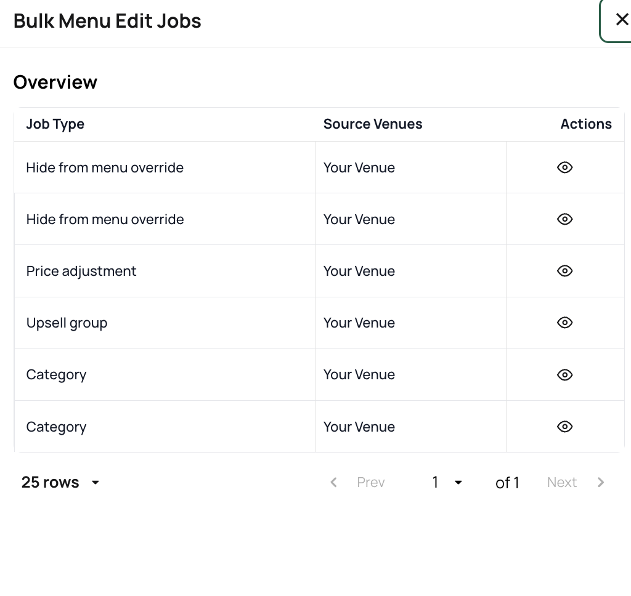Open the 25 rows page size dropdown
Screen dimensions: 631x596
coord(60,483)
